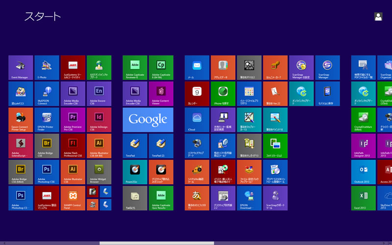Open the ファイル・設定バックアップツール7 tile
Image resolution: width=392 pixels, height=245 pixels.
pyautogui.click(x=249, y=172)
